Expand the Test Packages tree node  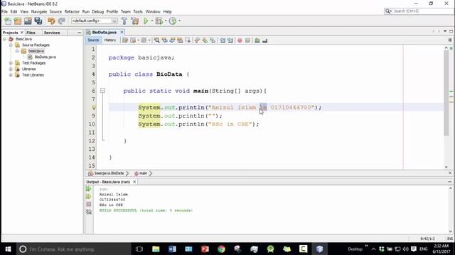11,63
